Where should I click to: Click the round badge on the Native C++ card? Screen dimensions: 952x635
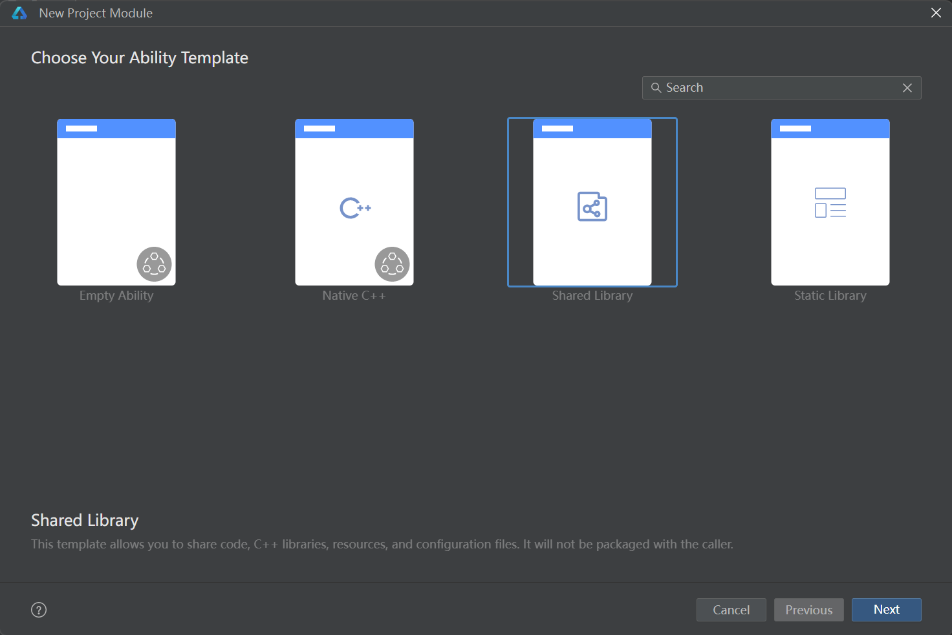point(392,264)
